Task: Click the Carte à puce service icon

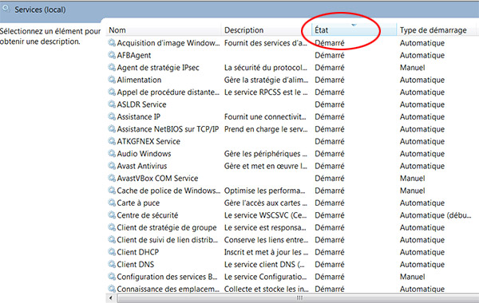Action: tap(112, 203)
